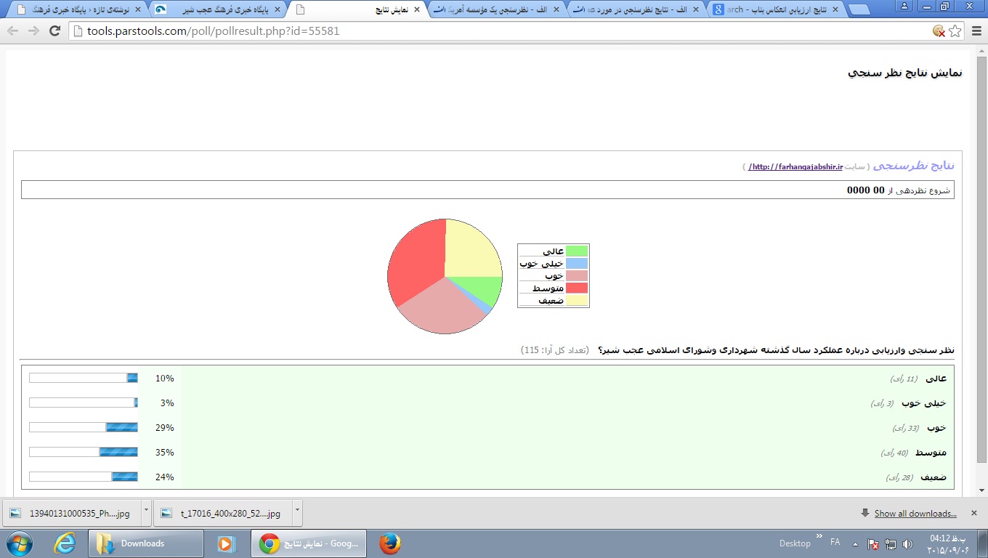This screenshot has width=988, height=558.
Task: Click the farhangajabshir.ir link
Action: 795,167
